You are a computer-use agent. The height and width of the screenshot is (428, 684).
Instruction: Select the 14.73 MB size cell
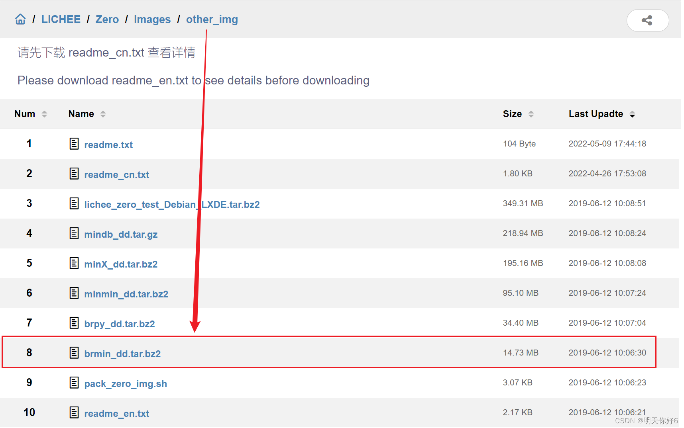(521, 353)
